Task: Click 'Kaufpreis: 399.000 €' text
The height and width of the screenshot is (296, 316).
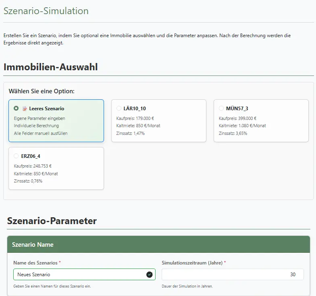Action: [238, 118]
